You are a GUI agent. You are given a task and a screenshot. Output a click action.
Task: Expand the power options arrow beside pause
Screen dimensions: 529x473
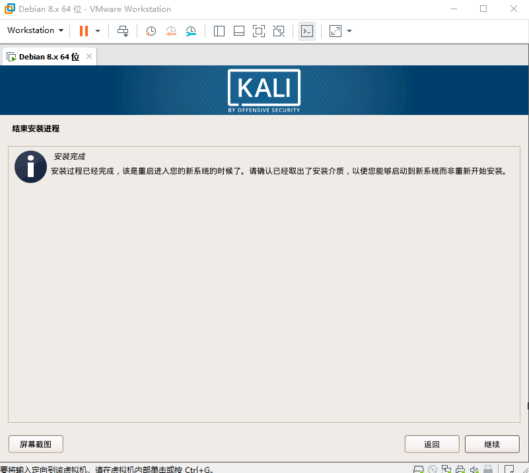point(98,31)
